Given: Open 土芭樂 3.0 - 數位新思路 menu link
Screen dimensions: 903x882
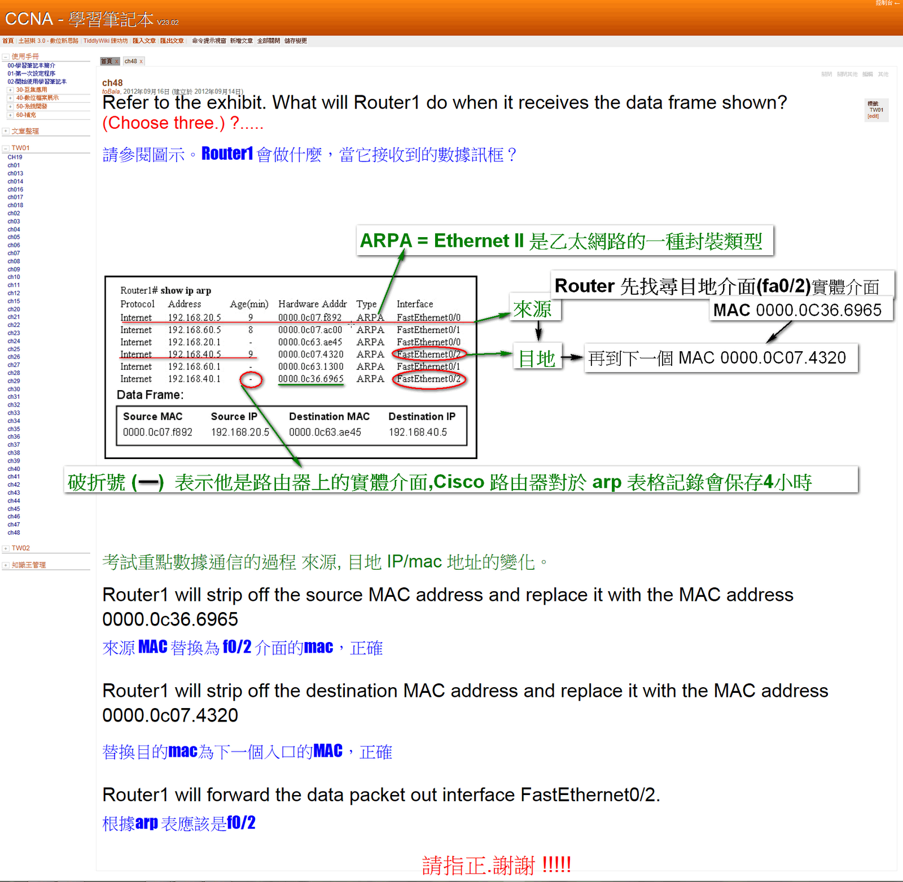Looking at the screenshot, I should [x=49, y=41].
